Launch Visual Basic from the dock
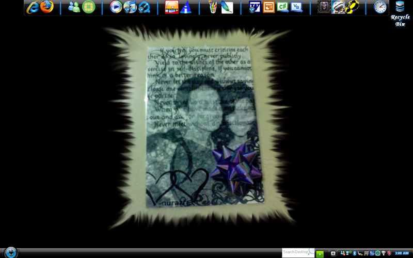413x258 pixels. [296, 7]
